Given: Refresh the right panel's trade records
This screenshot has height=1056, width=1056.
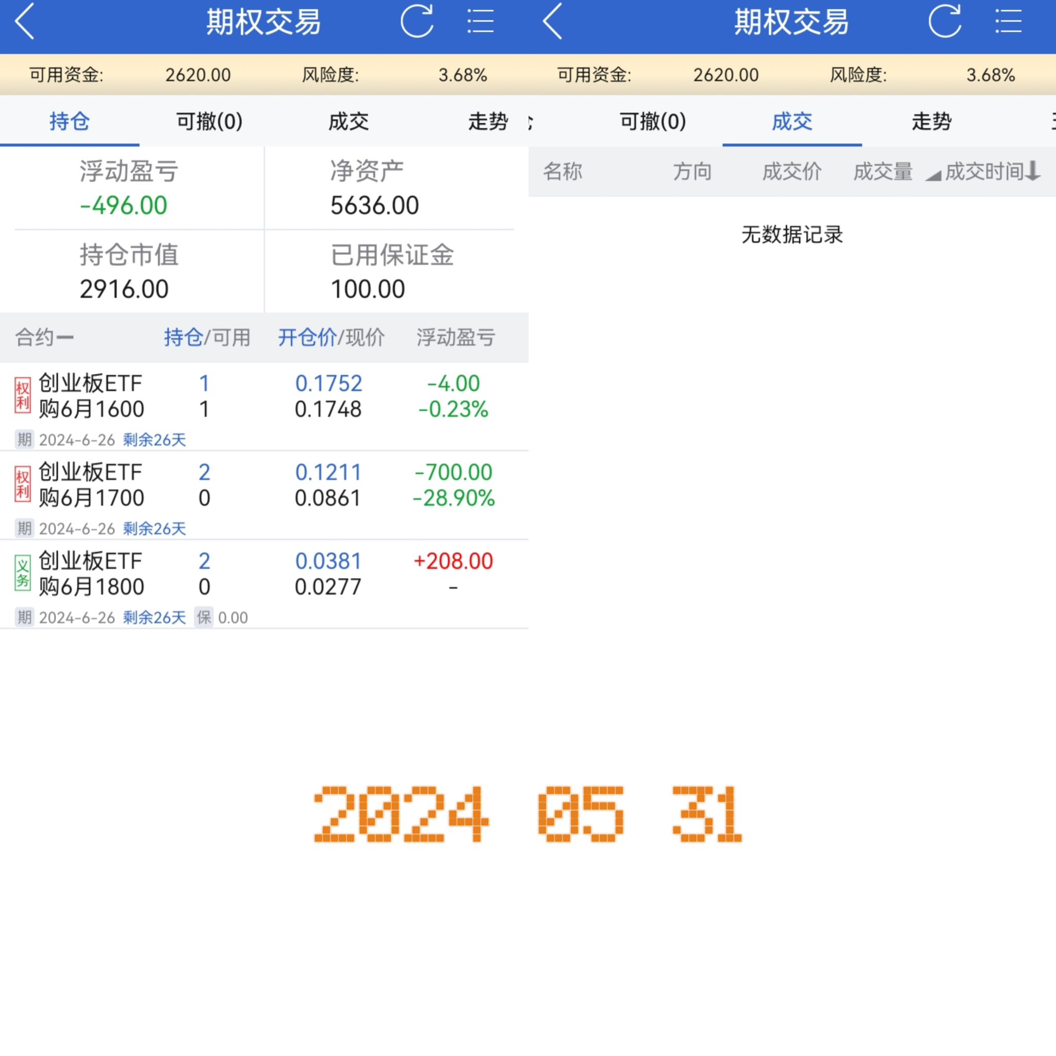Looking at the screenshot, I should (x=945, y=22).
